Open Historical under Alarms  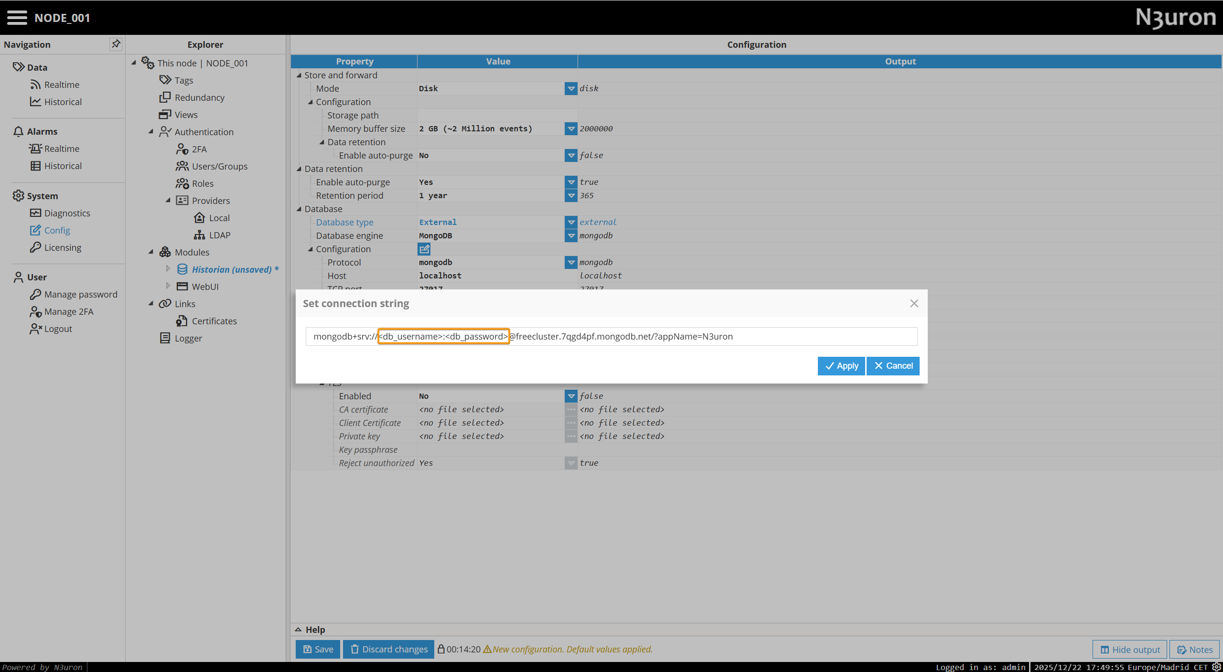pos(63,166)
